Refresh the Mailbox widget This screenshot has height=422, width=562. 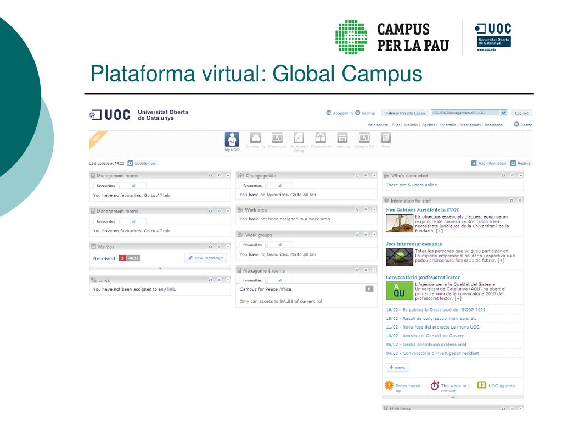210,247
